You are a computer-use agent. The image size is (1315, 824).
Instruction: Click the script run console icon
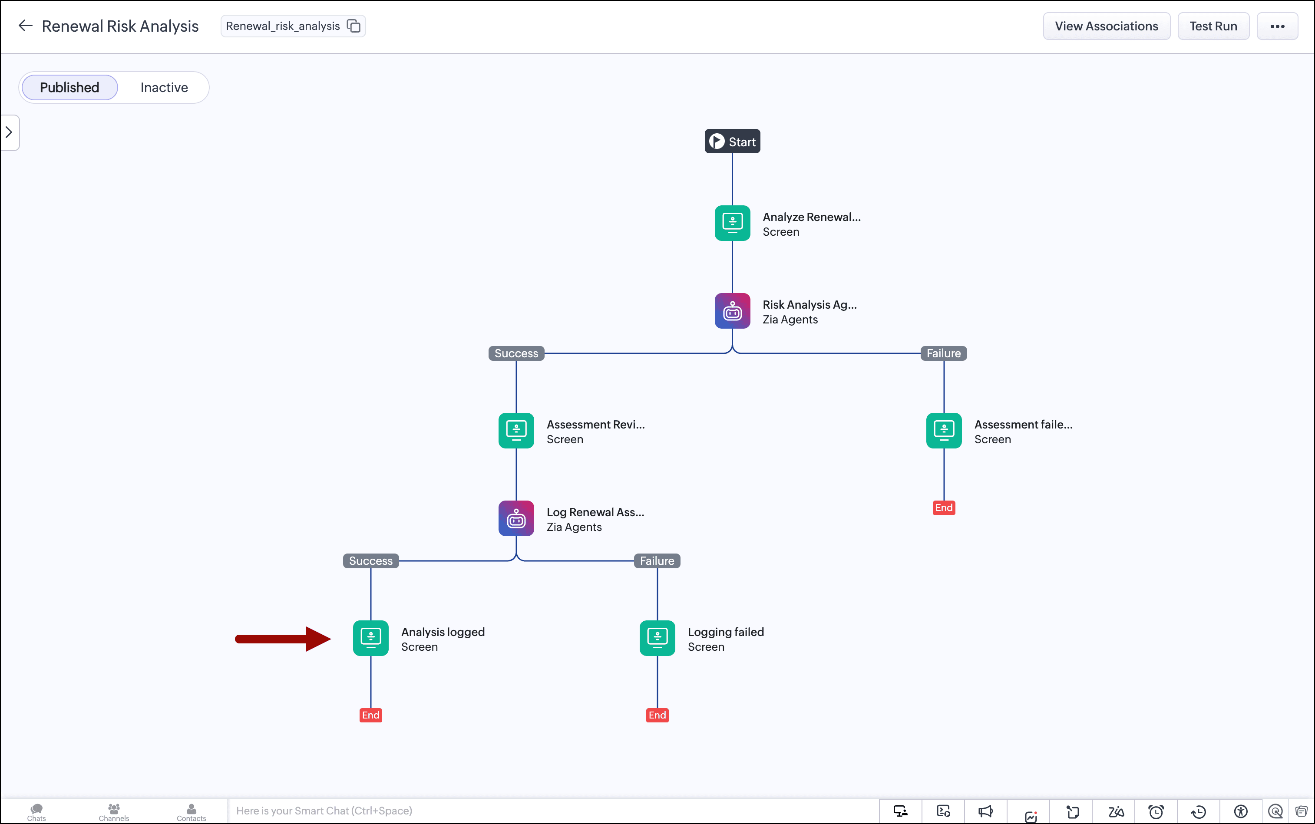point(943,811)
